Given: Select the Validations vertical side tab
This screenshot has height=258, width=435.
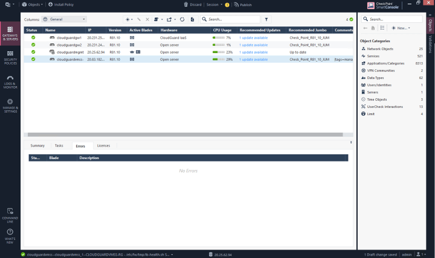Looking at the screenshot, I should click(x=430, y=44).
